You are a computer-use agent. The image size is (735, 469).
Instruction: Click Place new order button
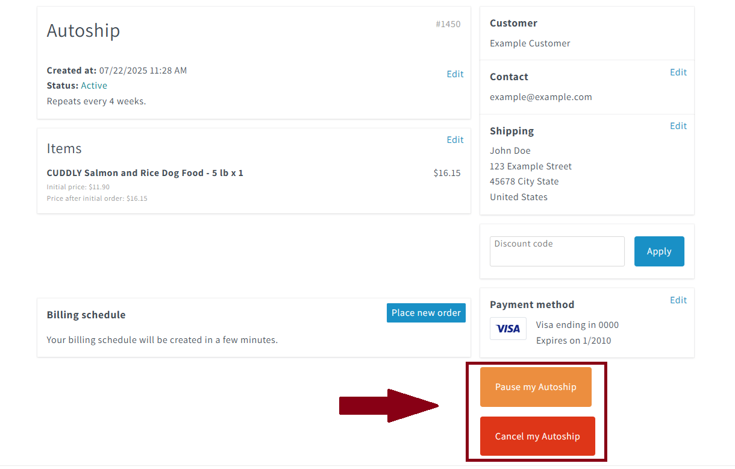426,313
